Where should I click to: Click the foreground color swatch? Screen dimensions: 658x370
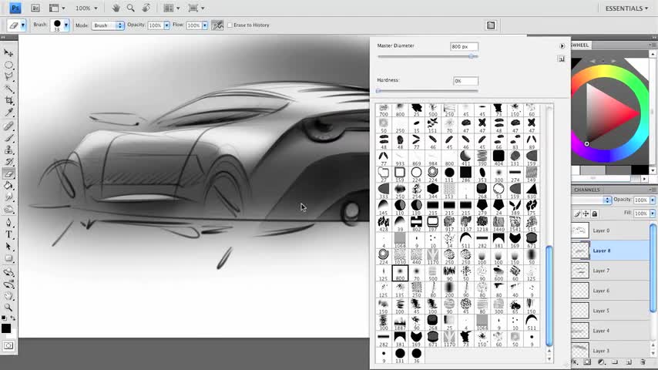(x=6, y=328)
